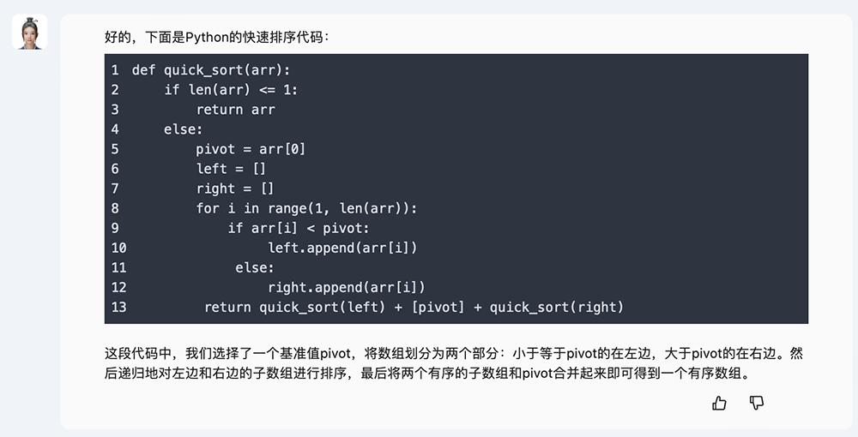Click the final return statement line 13
858x437 pixels.
414,307
